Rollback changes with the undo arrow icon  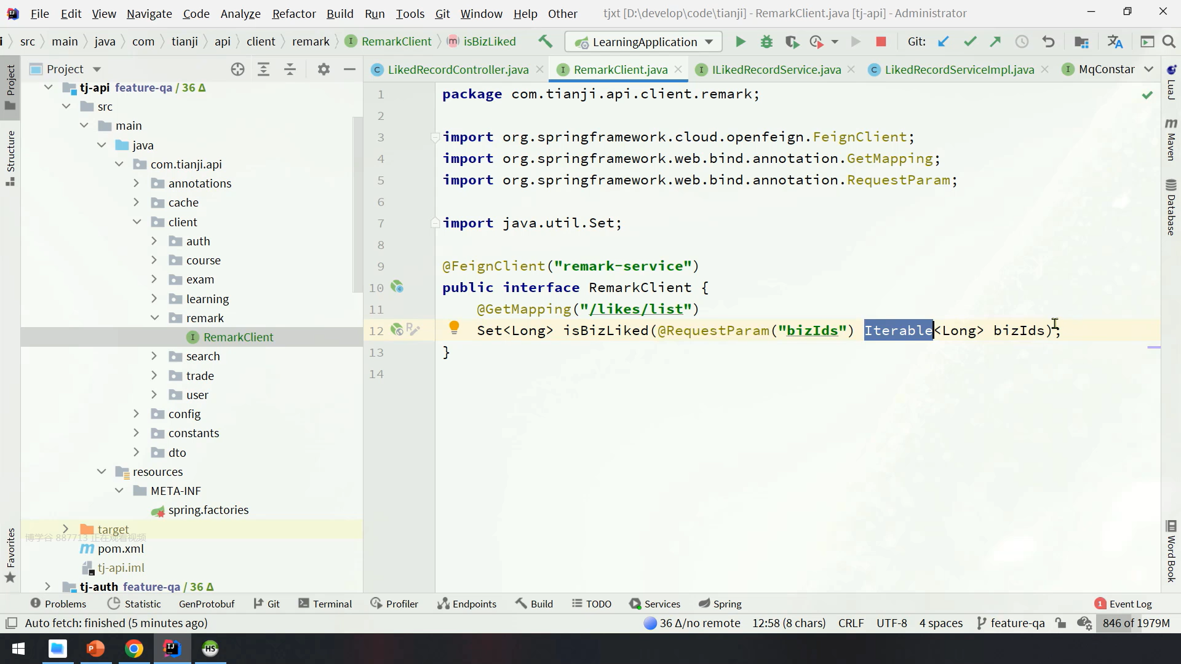click(x=1048, y=42)
